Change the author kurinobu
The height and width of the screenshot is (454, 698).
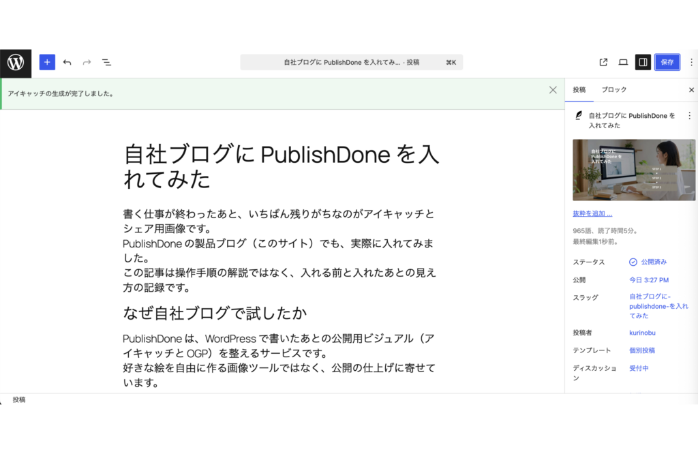(x=642, y=333)
